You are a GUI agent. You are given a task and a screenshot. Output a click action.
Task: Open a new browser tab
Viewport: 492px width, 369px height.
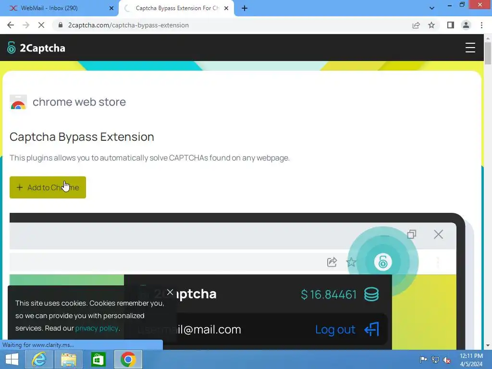(x=245, y=8)
